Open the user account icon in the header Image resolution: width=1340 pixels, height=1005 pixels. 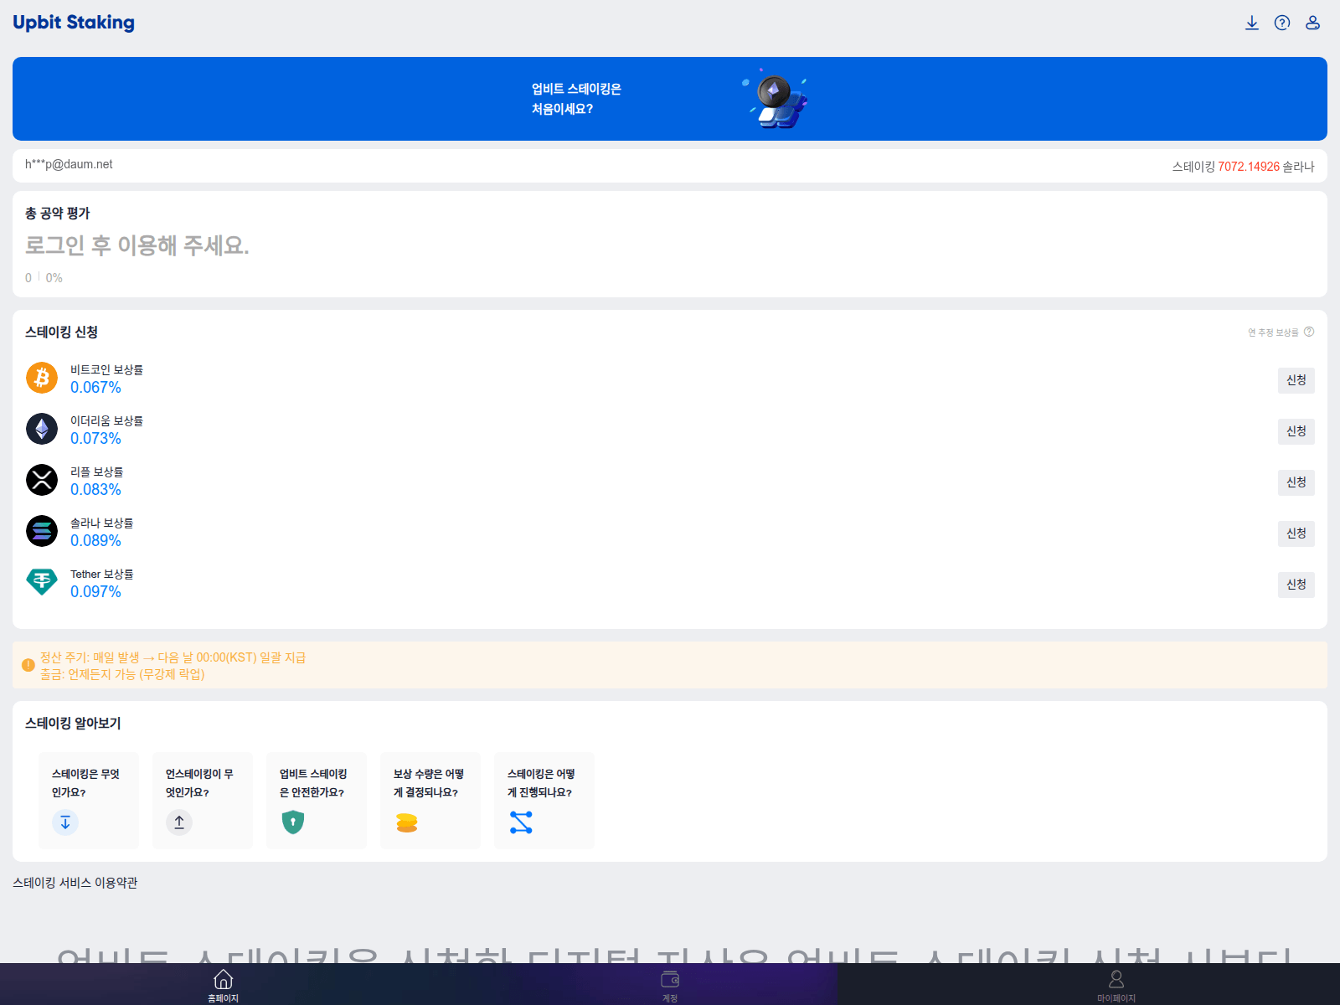[x=1313, y=23]
